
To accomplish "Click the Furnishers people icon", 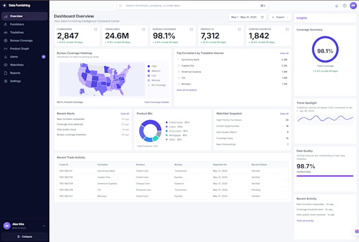I will (x=6, y=24).
